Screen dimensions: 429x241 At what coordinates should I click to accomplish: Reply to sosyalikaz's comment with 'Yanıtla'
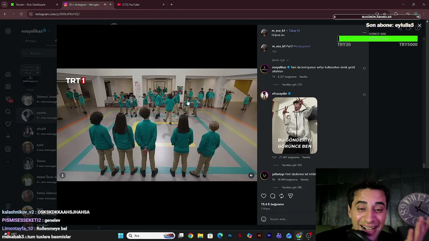coord(303,77)
